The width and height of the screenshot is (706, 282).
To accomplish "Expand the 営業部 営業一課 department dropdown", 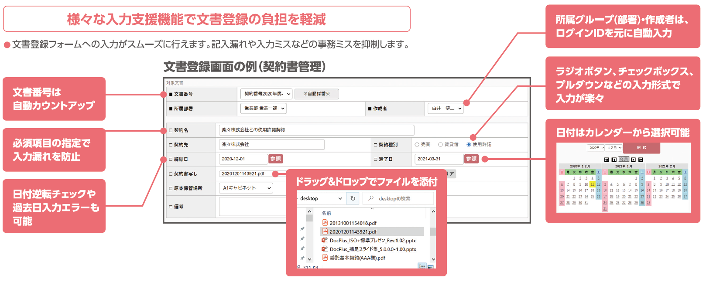I will click(264, 109).
